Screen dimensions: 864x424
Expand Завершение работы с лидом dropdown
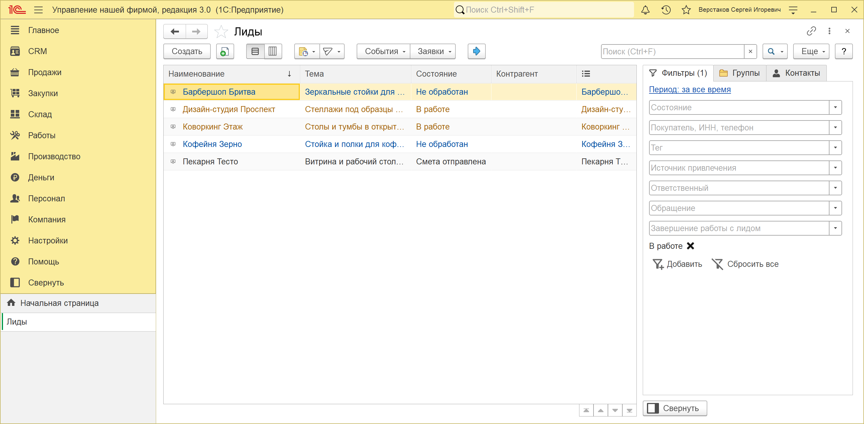pyautogui.click(x=835, y=228)
